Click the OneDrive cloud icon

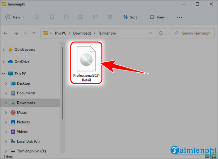pyautogui.click(x=11, y=62)
